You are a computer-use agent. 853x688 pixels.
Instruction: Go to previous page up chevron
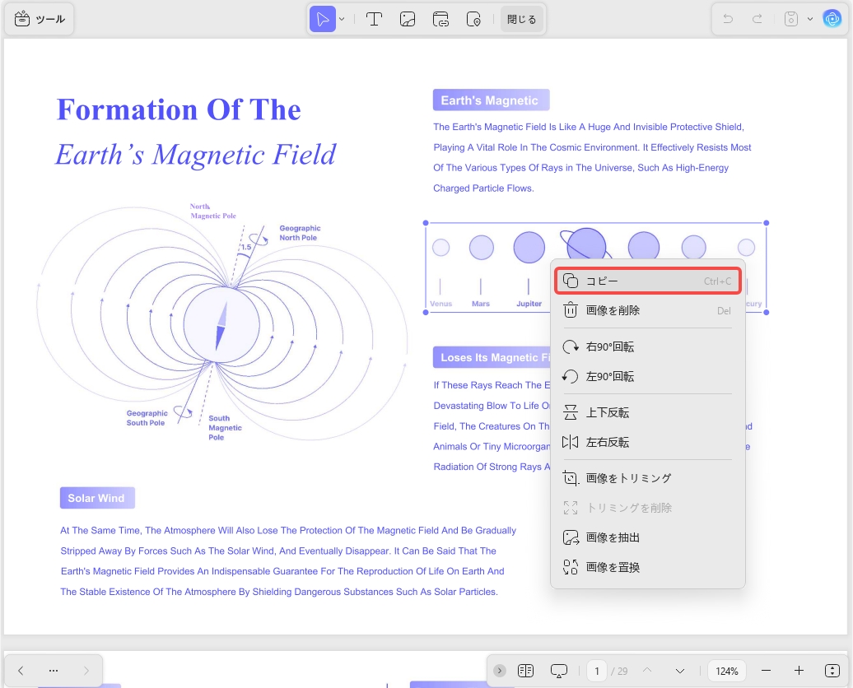[647, 671]
